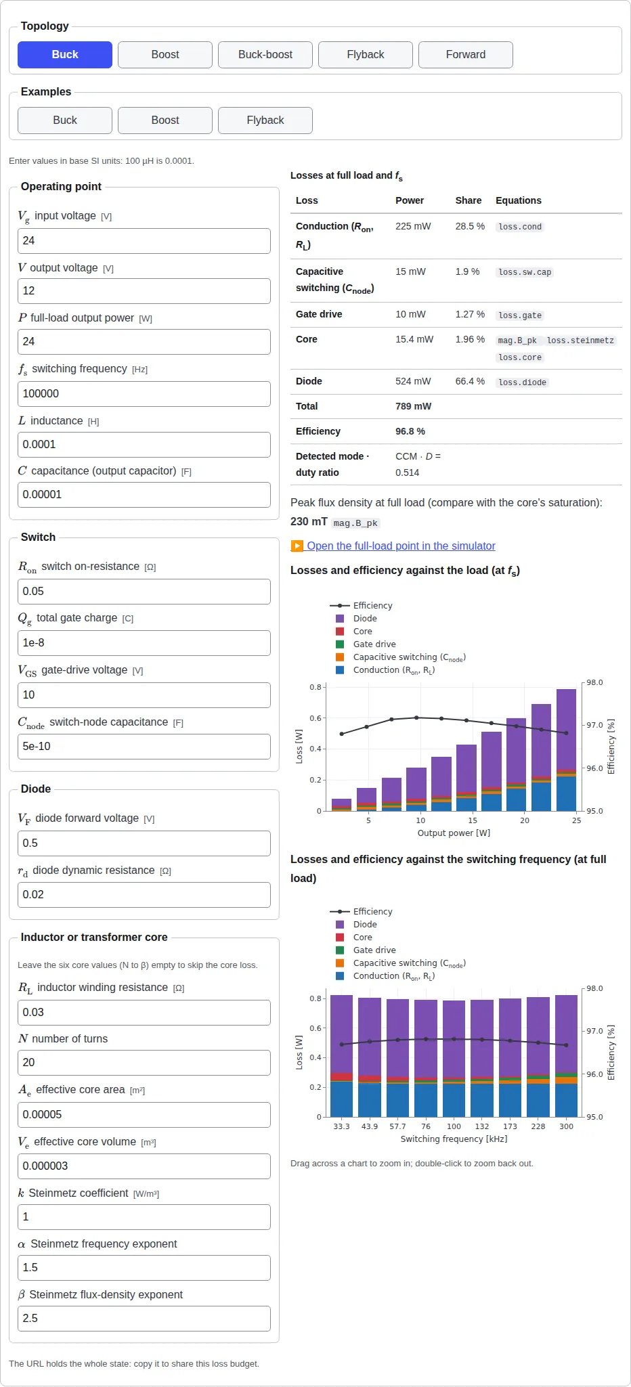The width and height of the screenshot is (631, 1387).
Task: Focus the input voltage Vg field
Action: [144, 241]
